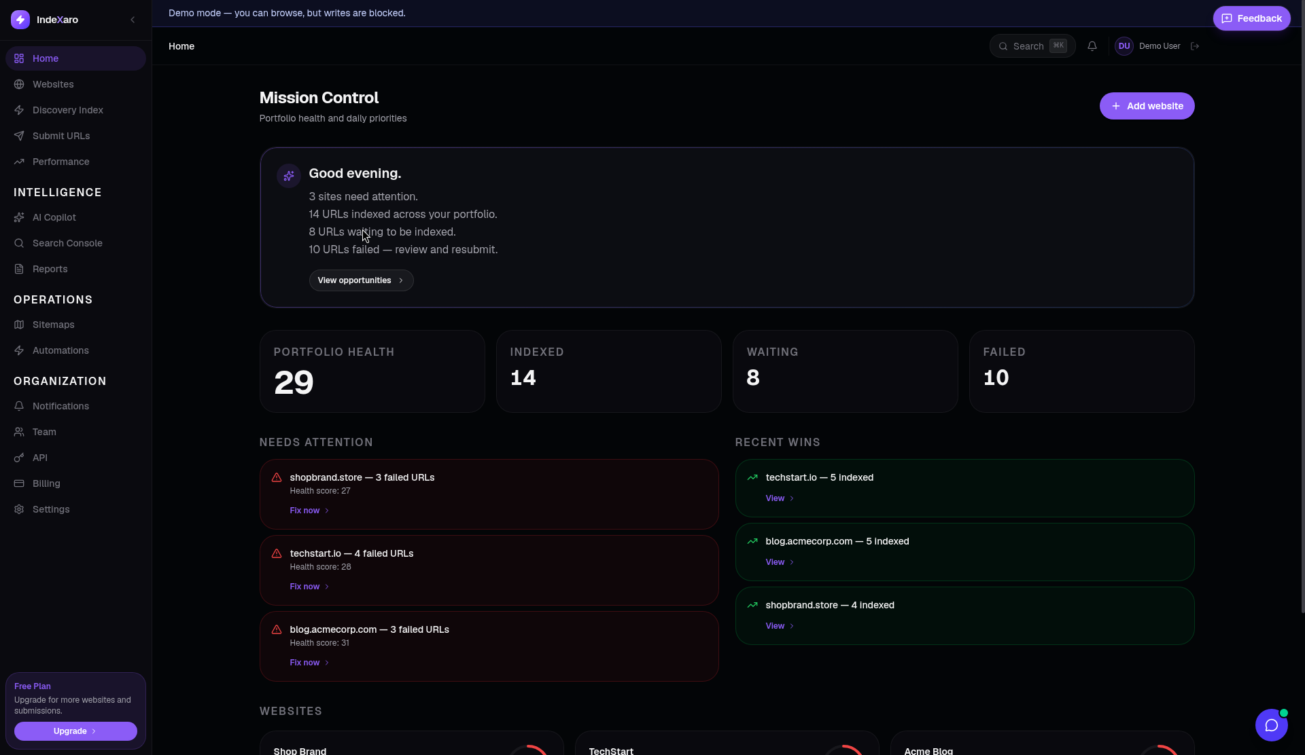Click the warning icon on techstart.io alert

(277, 553)
